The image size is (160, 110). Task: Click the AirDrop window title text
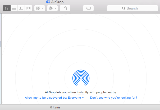pyautogui.click(x=57, y=2)
